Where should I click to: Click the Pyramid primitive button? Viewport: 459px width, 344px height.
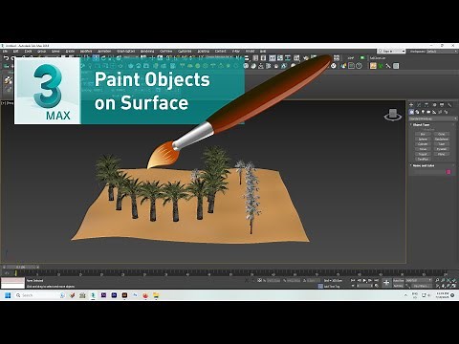point(442,149)
